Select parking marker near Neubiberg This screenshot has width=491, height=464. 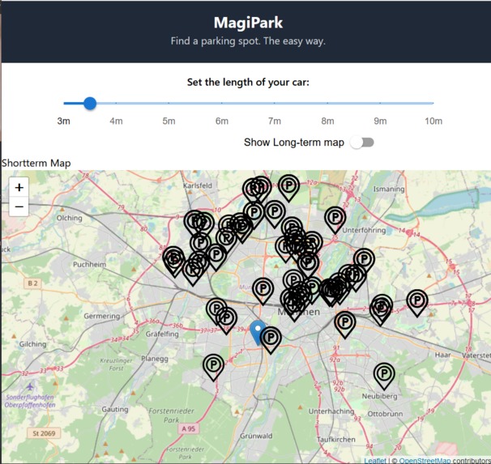coord(384,376)
